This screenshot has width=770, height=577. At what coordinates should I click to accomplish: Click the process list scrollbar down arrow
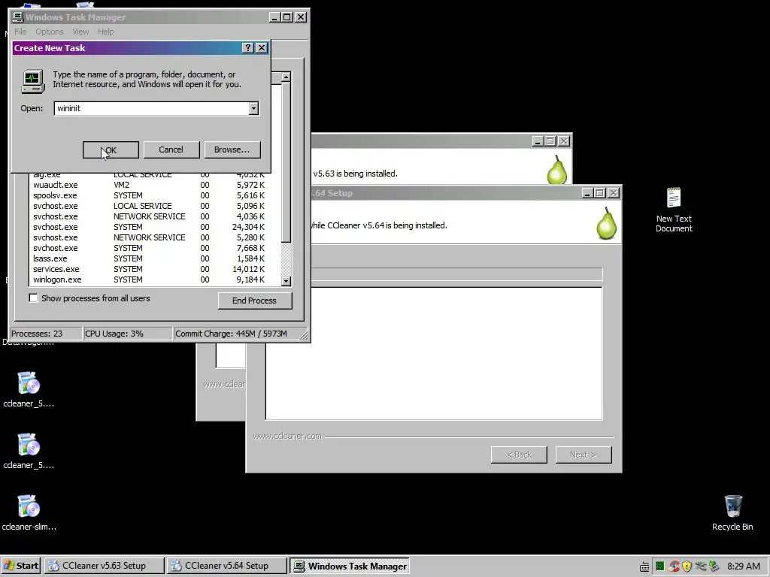pyautogui.click(x=286, y=281)
